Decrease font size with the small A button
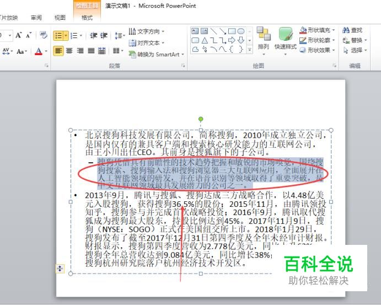 pyautogui.click(x=29, y=35)
